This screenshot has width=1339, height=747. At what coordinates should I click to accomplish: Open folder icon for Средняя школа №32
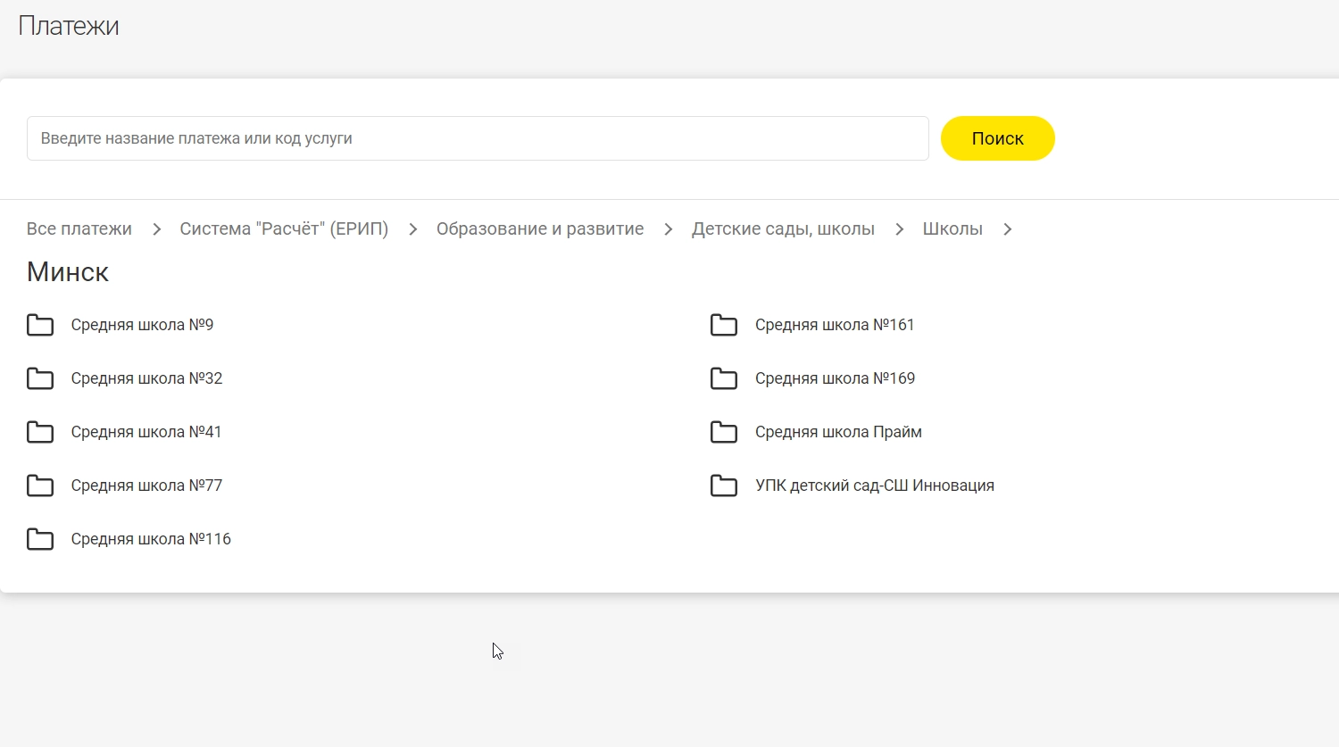40,378
